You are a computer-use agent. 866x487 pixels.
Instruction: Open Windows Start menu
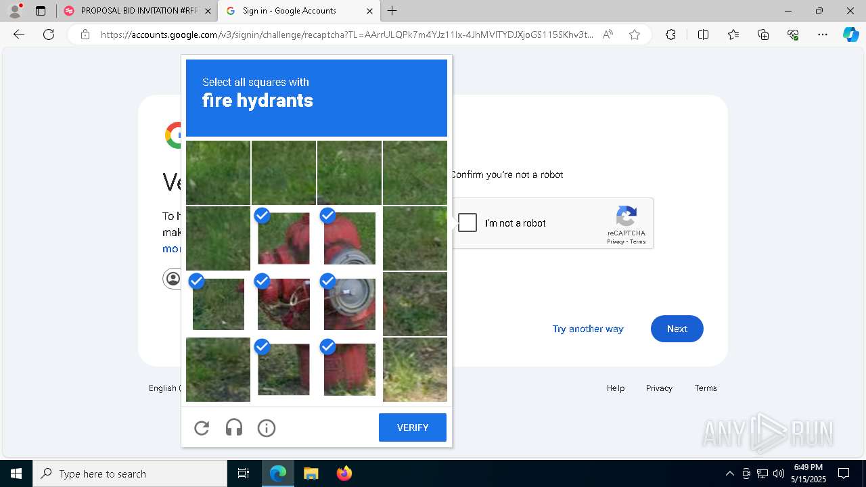(x=16, y=473)
